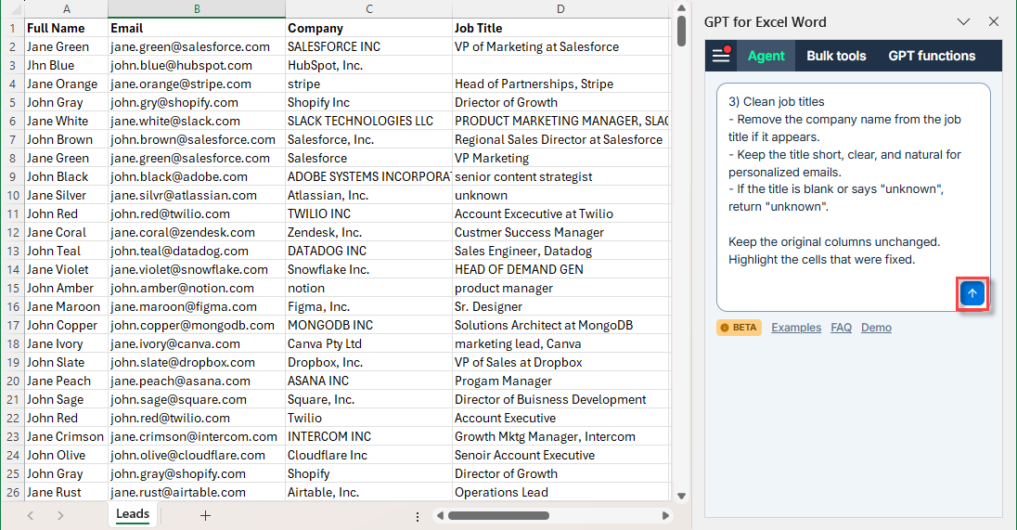Select column C header
Screen dimensions: 1017x530
[369, 9]
